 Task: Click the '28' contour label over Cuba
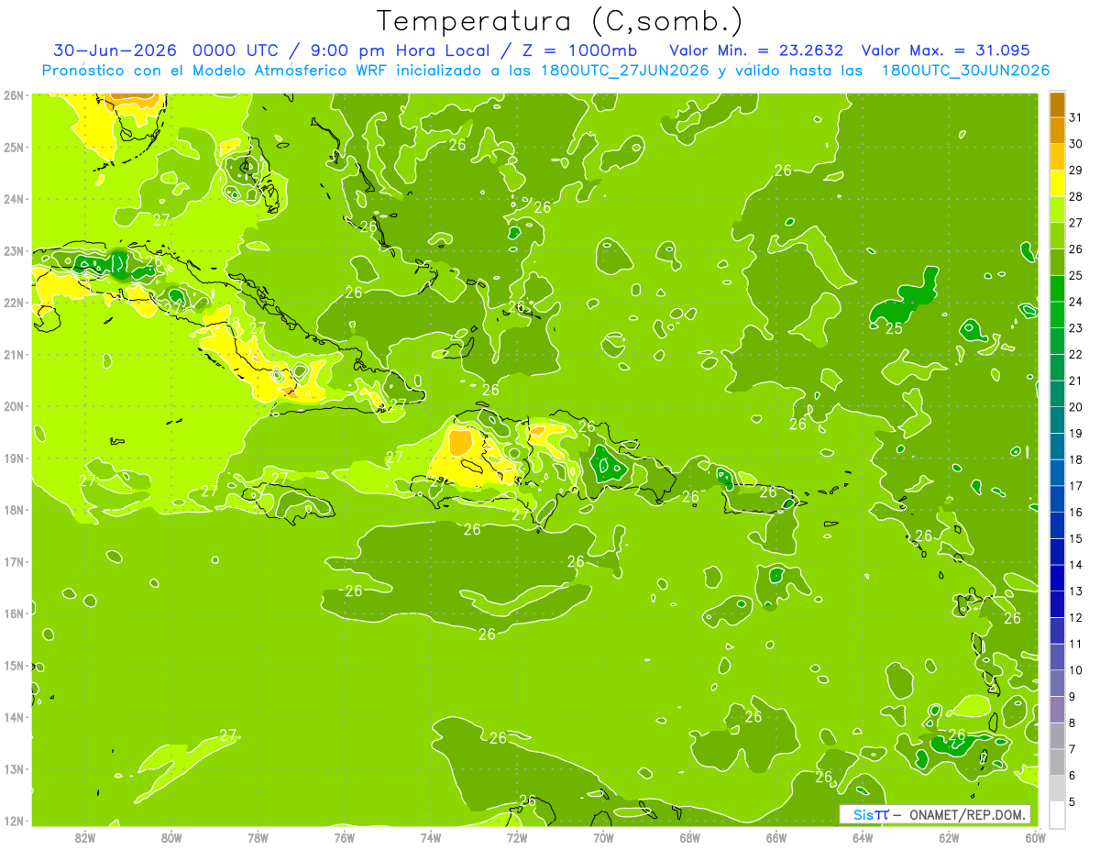pos(232,323)
